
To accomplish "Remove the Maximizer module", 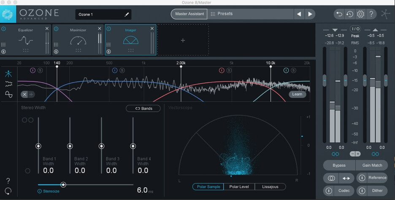I will 100,29.
